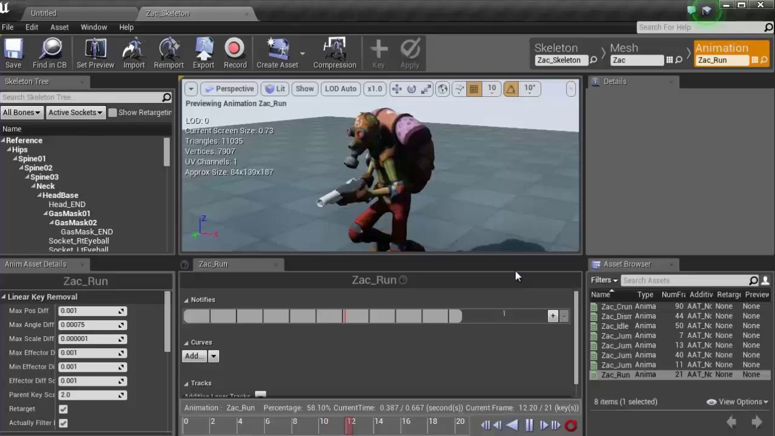Open Create Asset dropdown arrow
The image size is (775, 436).
pos(302,53)
